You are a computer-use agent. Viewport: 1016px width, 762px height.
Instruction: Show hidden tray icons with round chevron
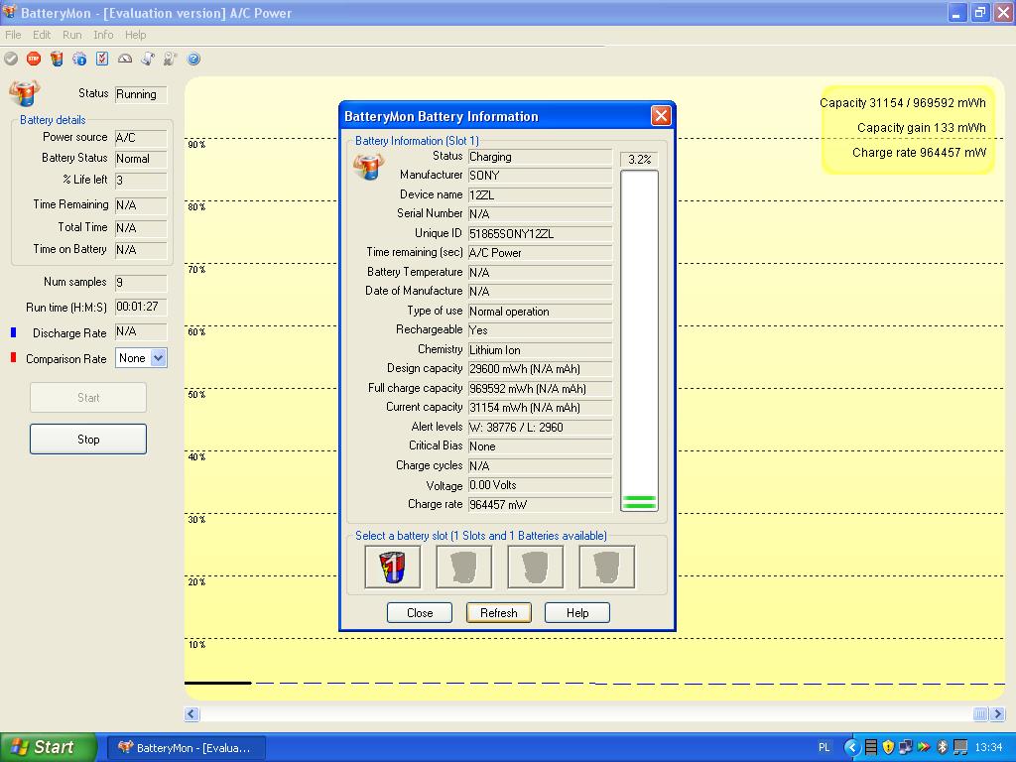coord(852,748)
